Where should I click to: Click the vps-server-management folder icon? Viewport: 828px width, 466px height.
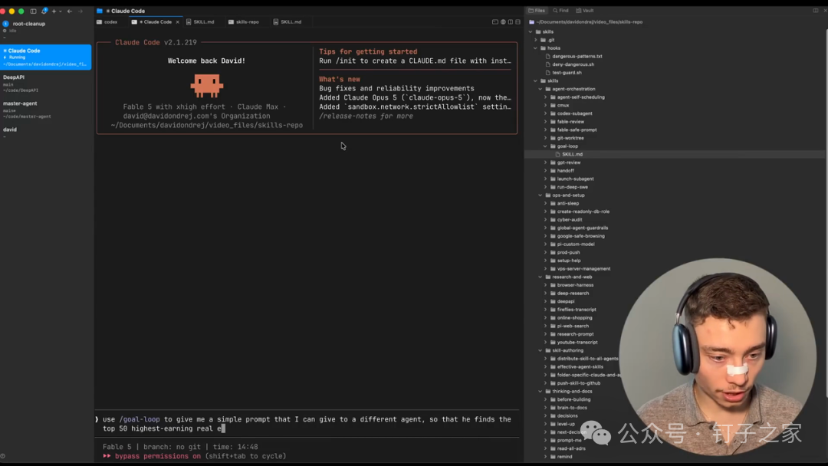[x=553, y=269]
